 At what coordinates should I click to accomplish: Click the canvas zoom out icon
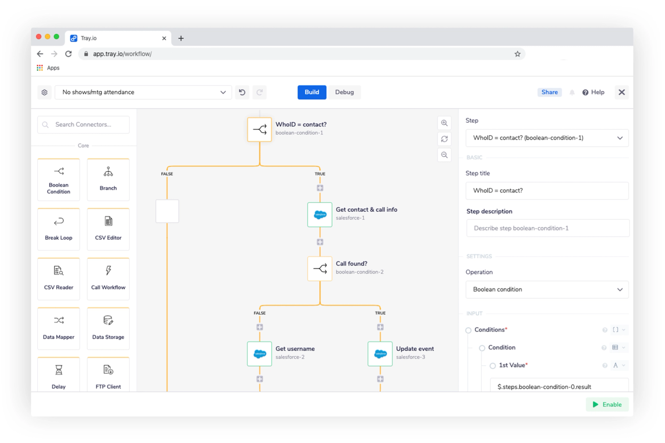444,155
